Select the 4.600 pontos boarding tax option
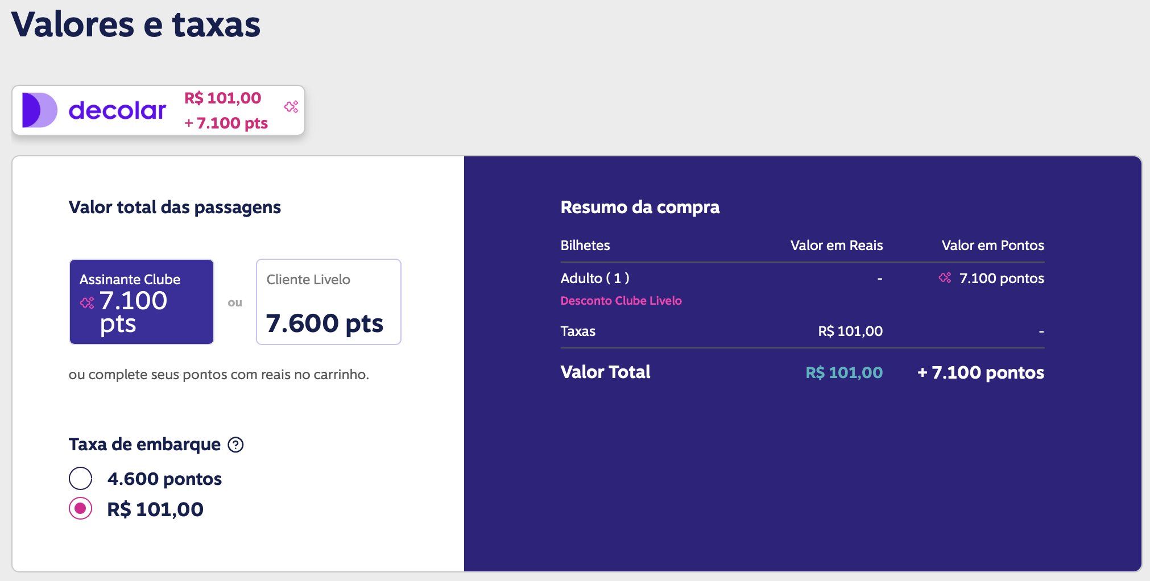This screenshot has width=1150, height=581. 80,479
